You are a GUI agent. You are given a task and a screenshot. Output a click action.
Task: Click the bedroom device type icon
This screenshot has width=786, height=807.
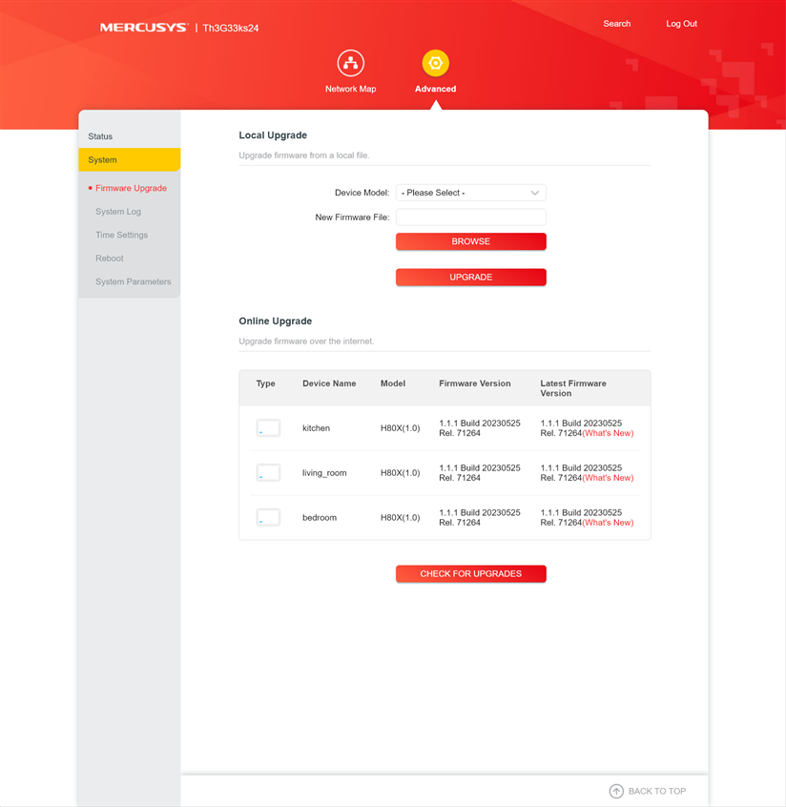[x=268, y=517]
